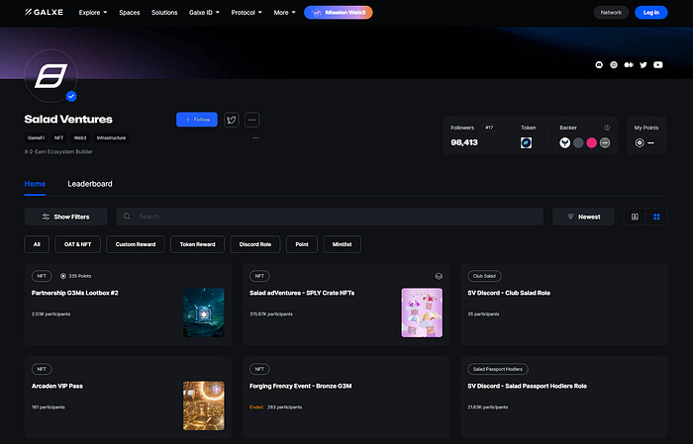Viewport: 693px width, 444px height.
Task: Open Forging Frenzy Event - Bronze G3M card
Action: [x=346, y=398]
